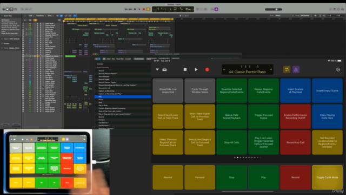The width and height of the screenshot is (346, 195).
Task: Tap the Copy Playing Cells Here pad
Action: tap(327, 116)
